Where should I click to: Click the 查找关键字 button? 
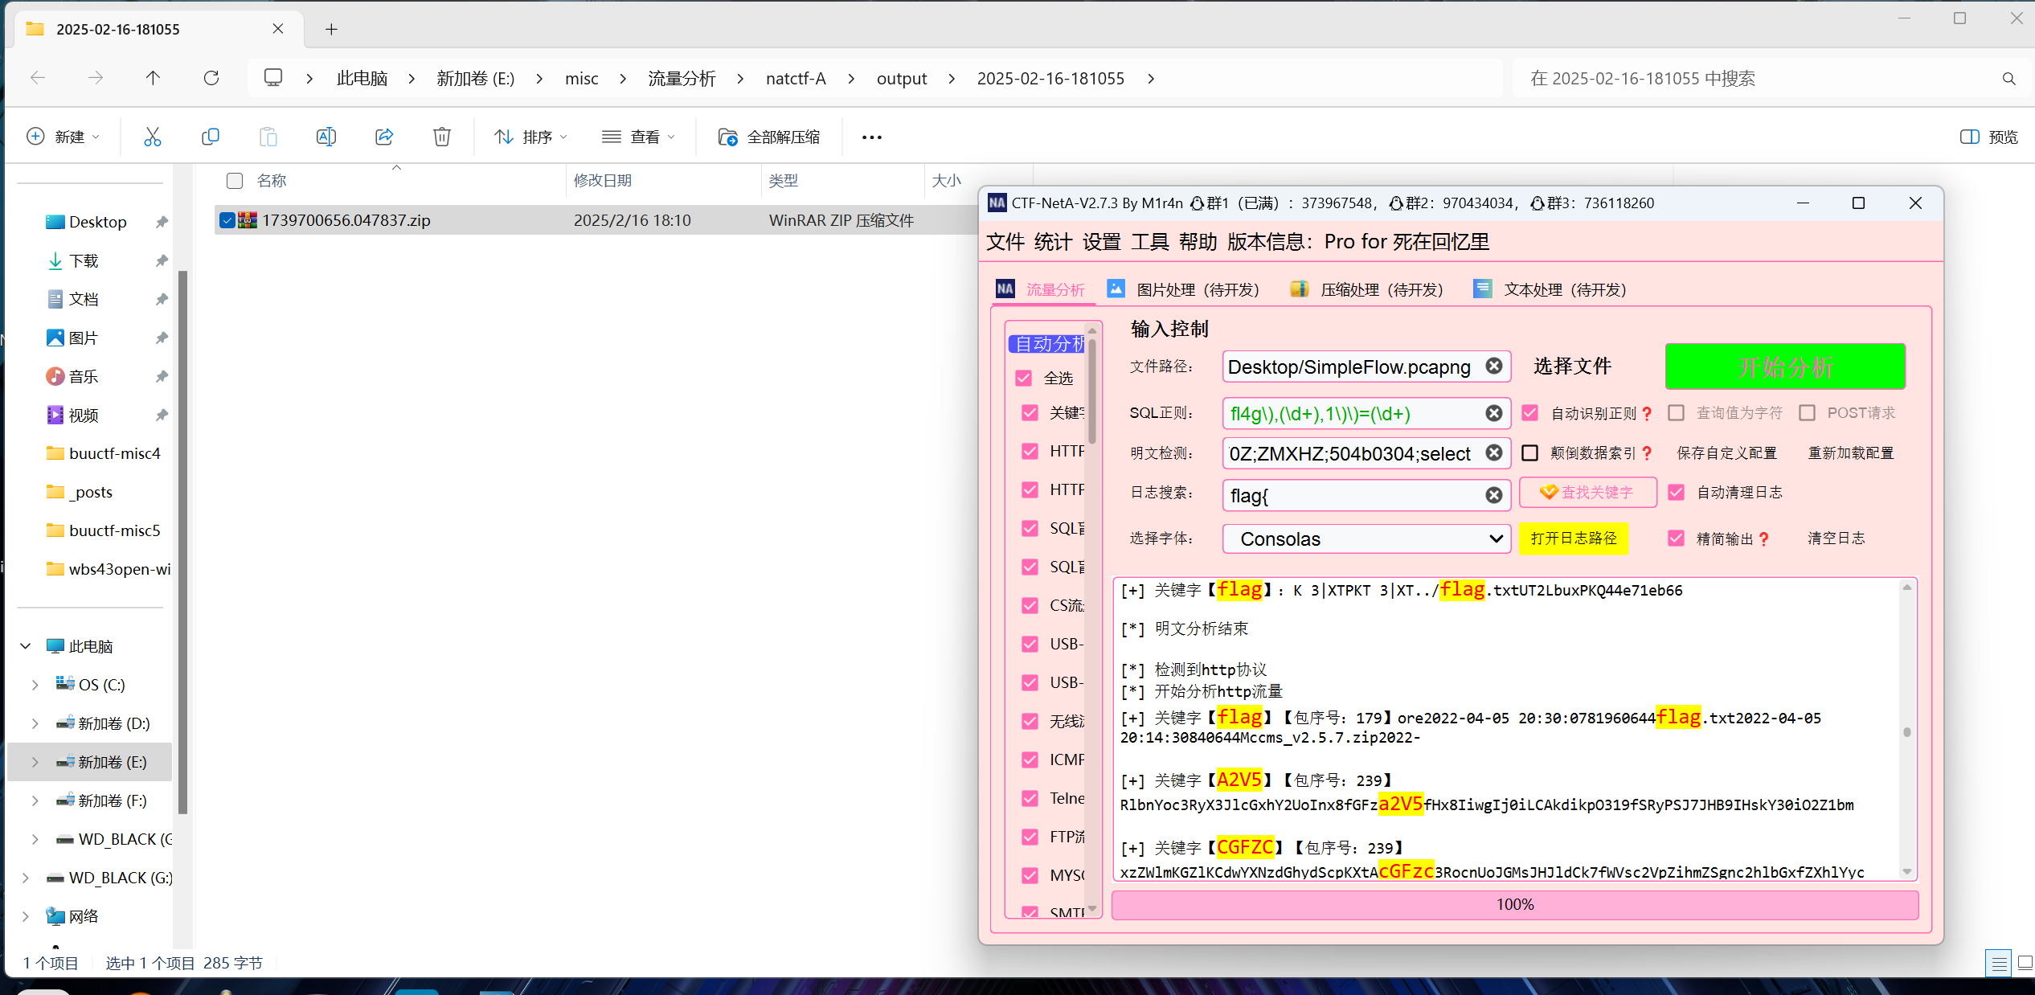(1587, 493)
